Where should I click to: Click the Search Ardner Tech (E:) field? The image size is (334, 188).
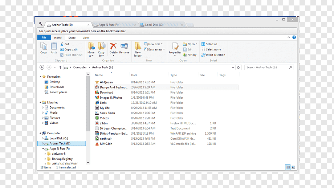coord(269,67)
